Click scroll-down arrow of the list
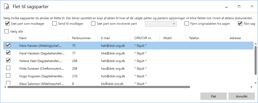 point(256,83)
